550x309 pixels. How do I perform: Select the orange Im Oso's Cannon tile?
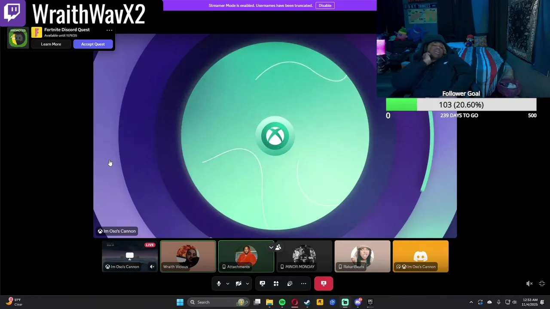click(x=421, y=256)
